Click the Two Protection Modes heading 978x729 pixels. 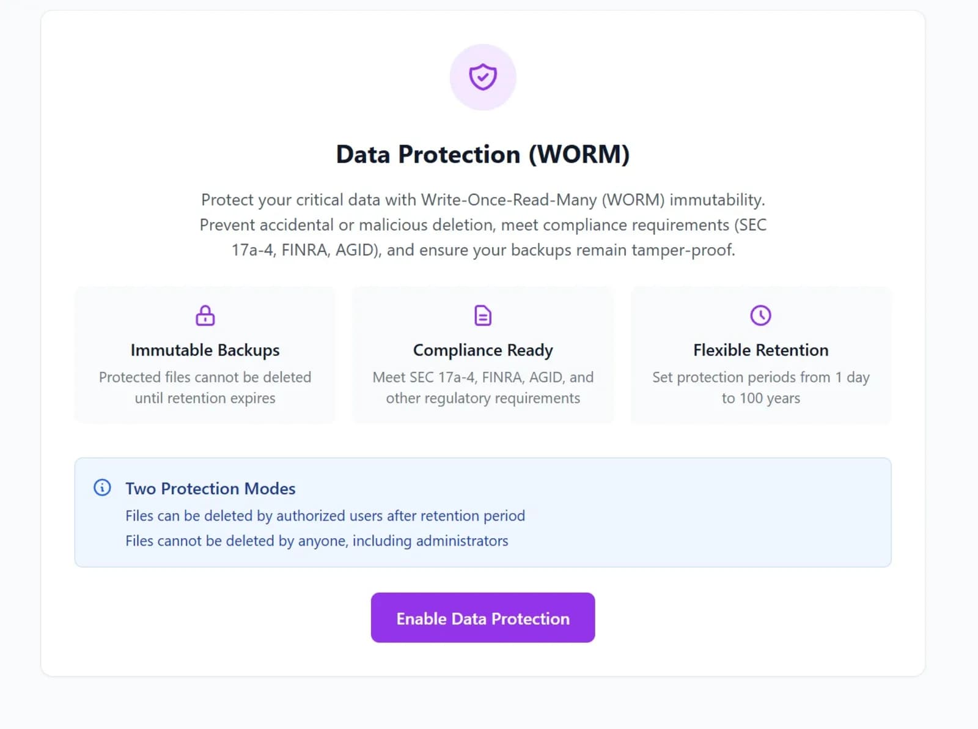pos(210,488)
